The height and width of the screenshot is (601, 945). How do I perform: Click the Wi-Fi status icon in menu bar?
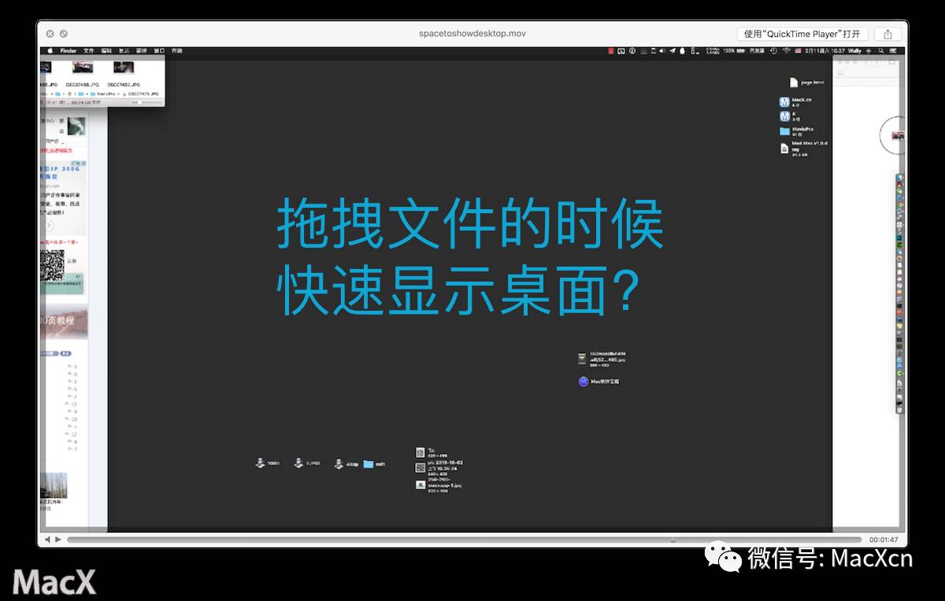(785, 50)
